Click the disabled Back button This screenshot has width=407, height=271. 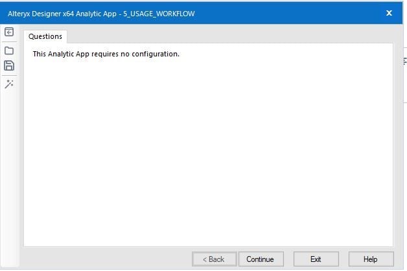[214, 259]
